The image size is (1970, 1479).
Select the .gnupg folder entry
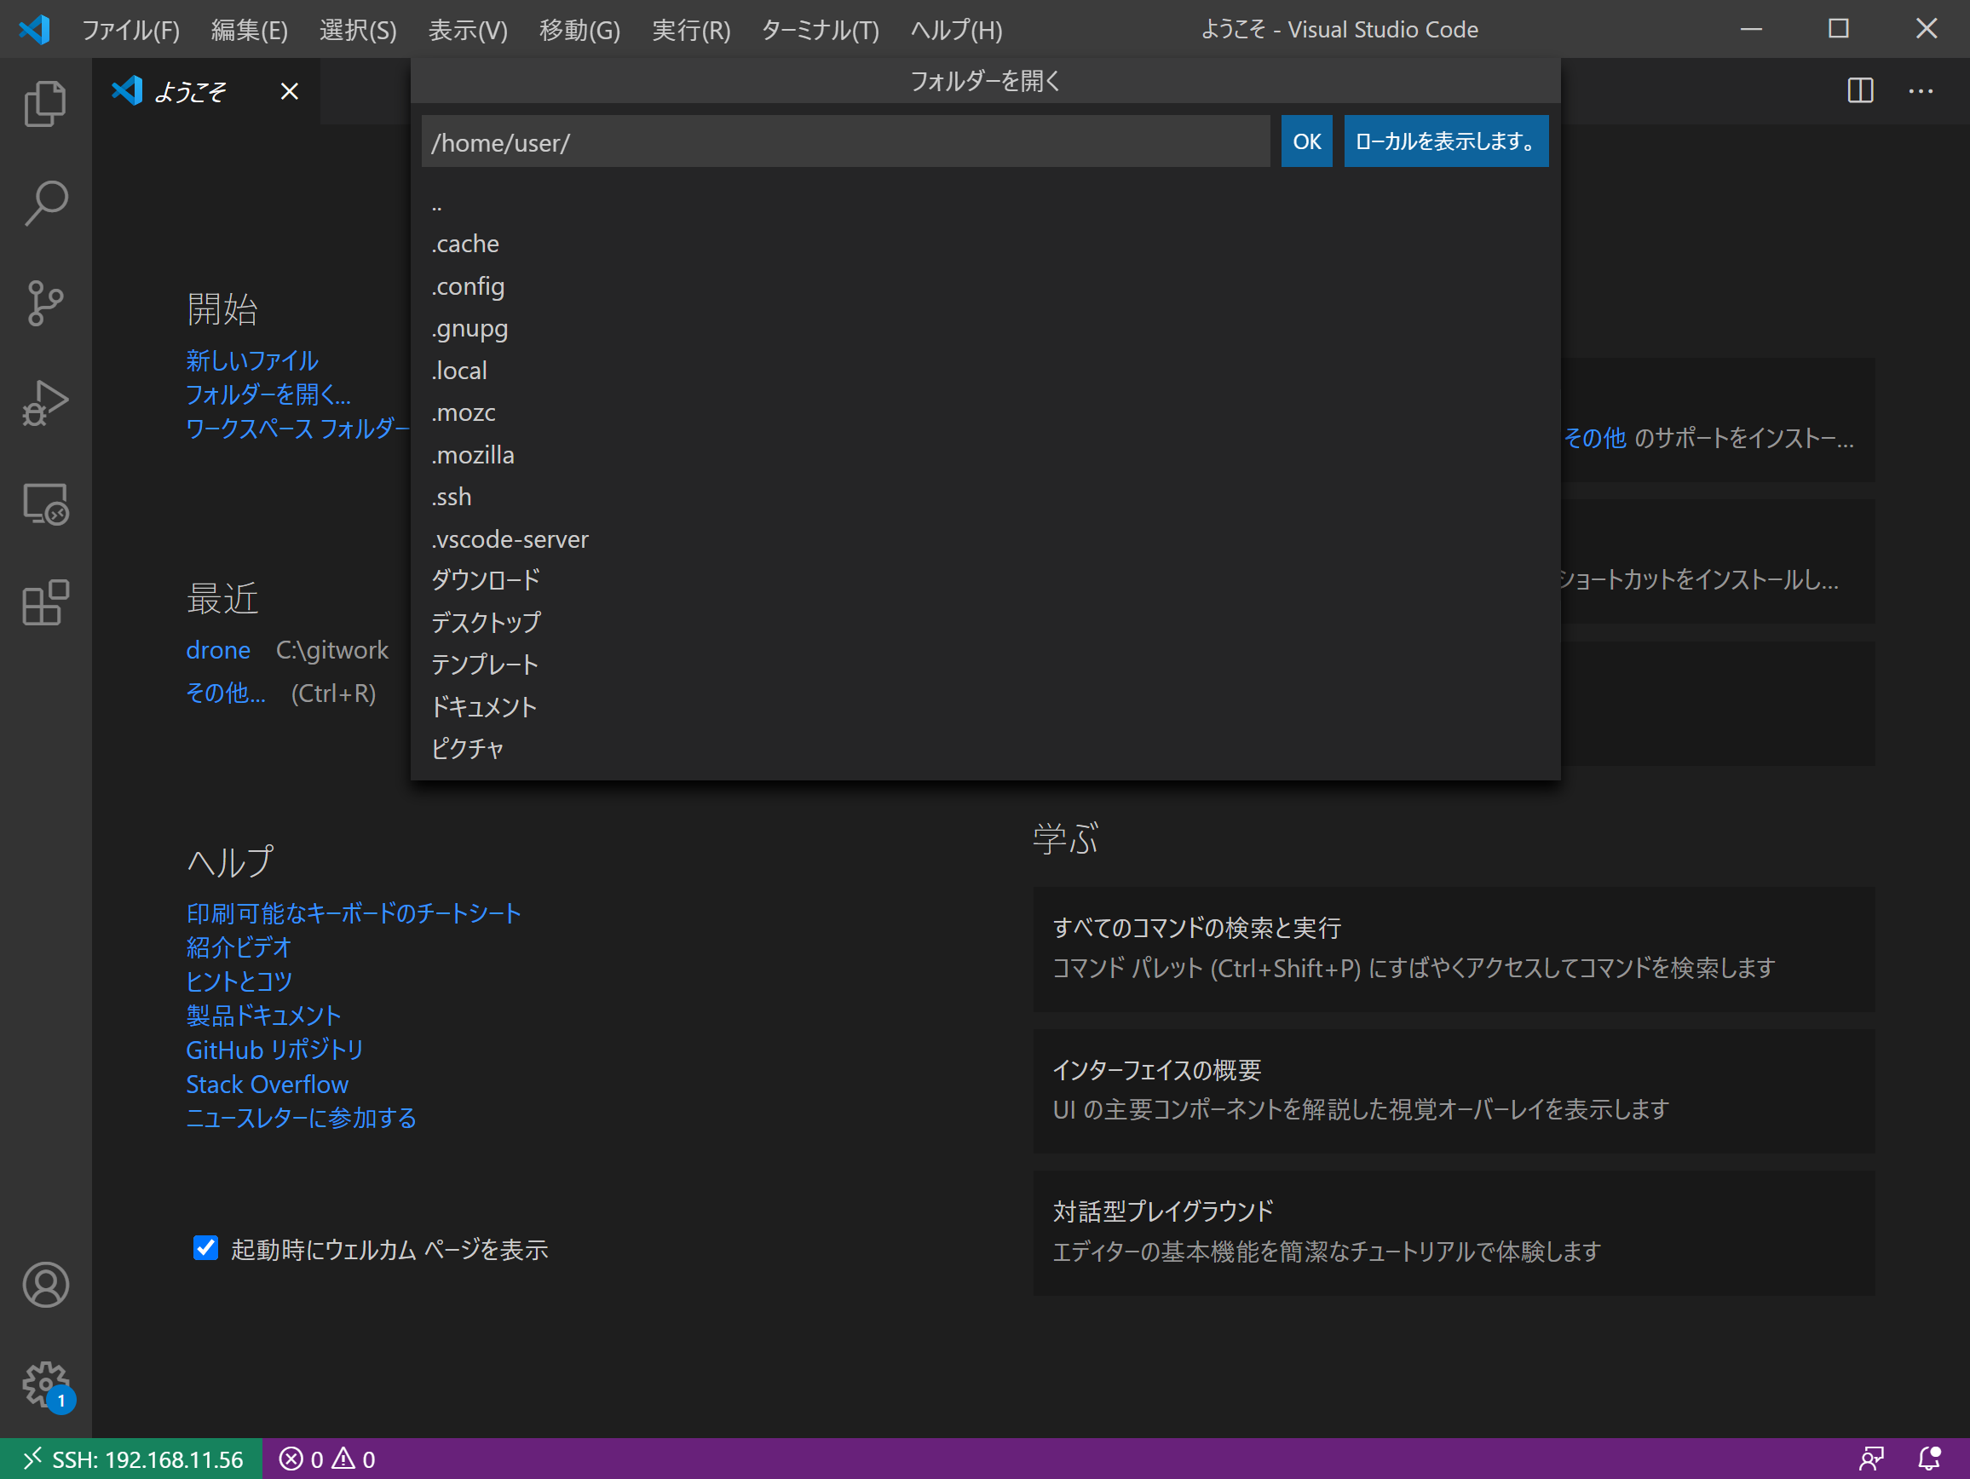click(985, 329)
